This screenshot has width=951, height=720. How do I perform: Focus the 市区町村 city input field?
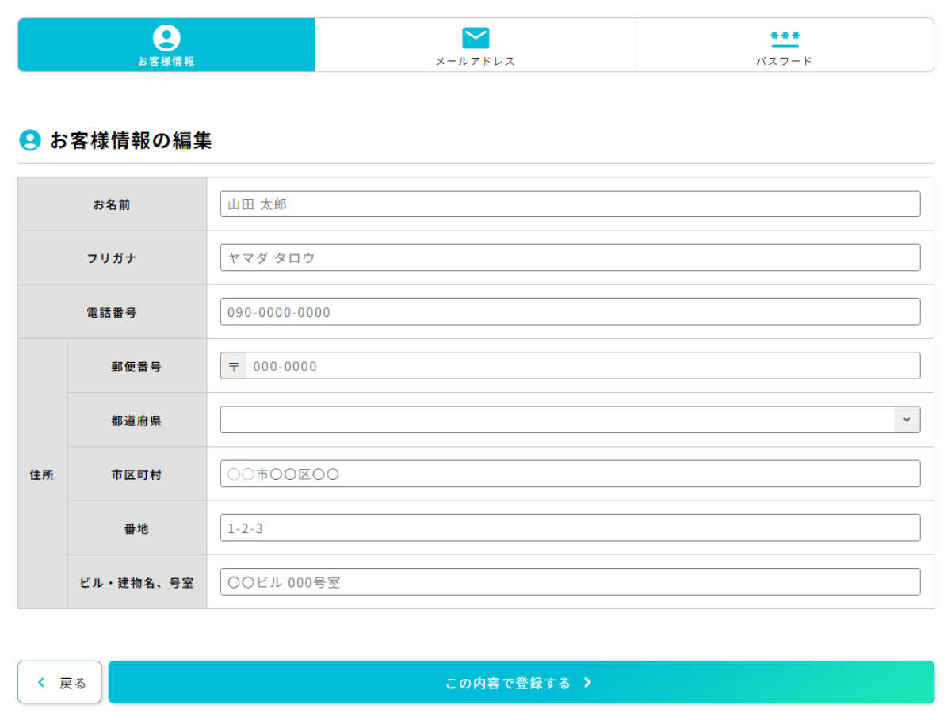click(570, 474)
